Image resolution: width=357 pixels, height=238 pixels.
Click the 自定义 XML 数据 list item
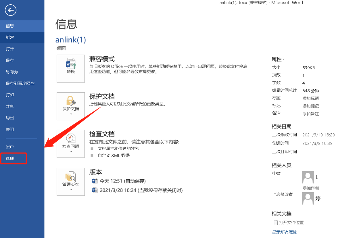[114, 156]
